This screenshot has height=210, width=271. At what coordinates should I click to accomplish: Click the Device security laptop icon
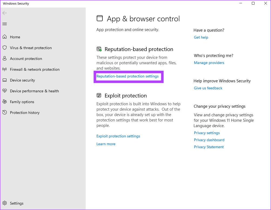5,80
